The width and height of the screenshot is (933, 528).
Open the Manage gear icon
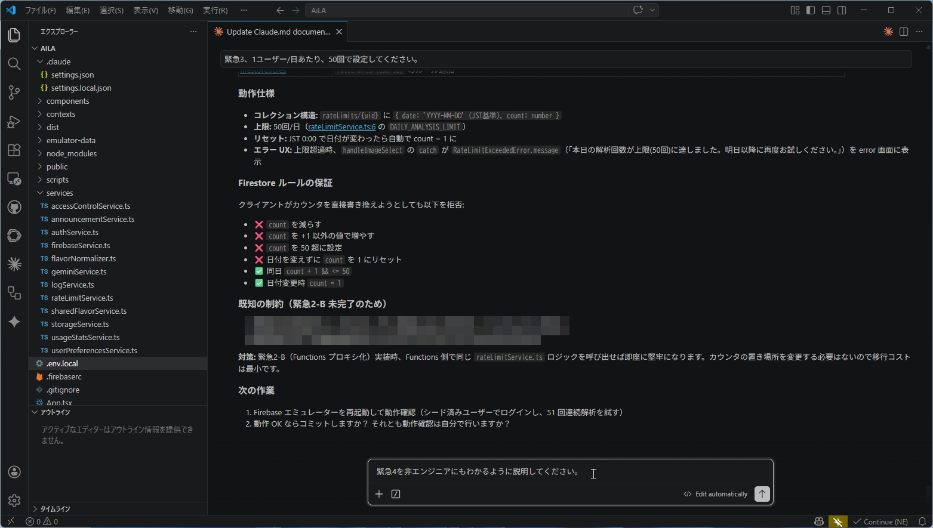click(14, 501)
